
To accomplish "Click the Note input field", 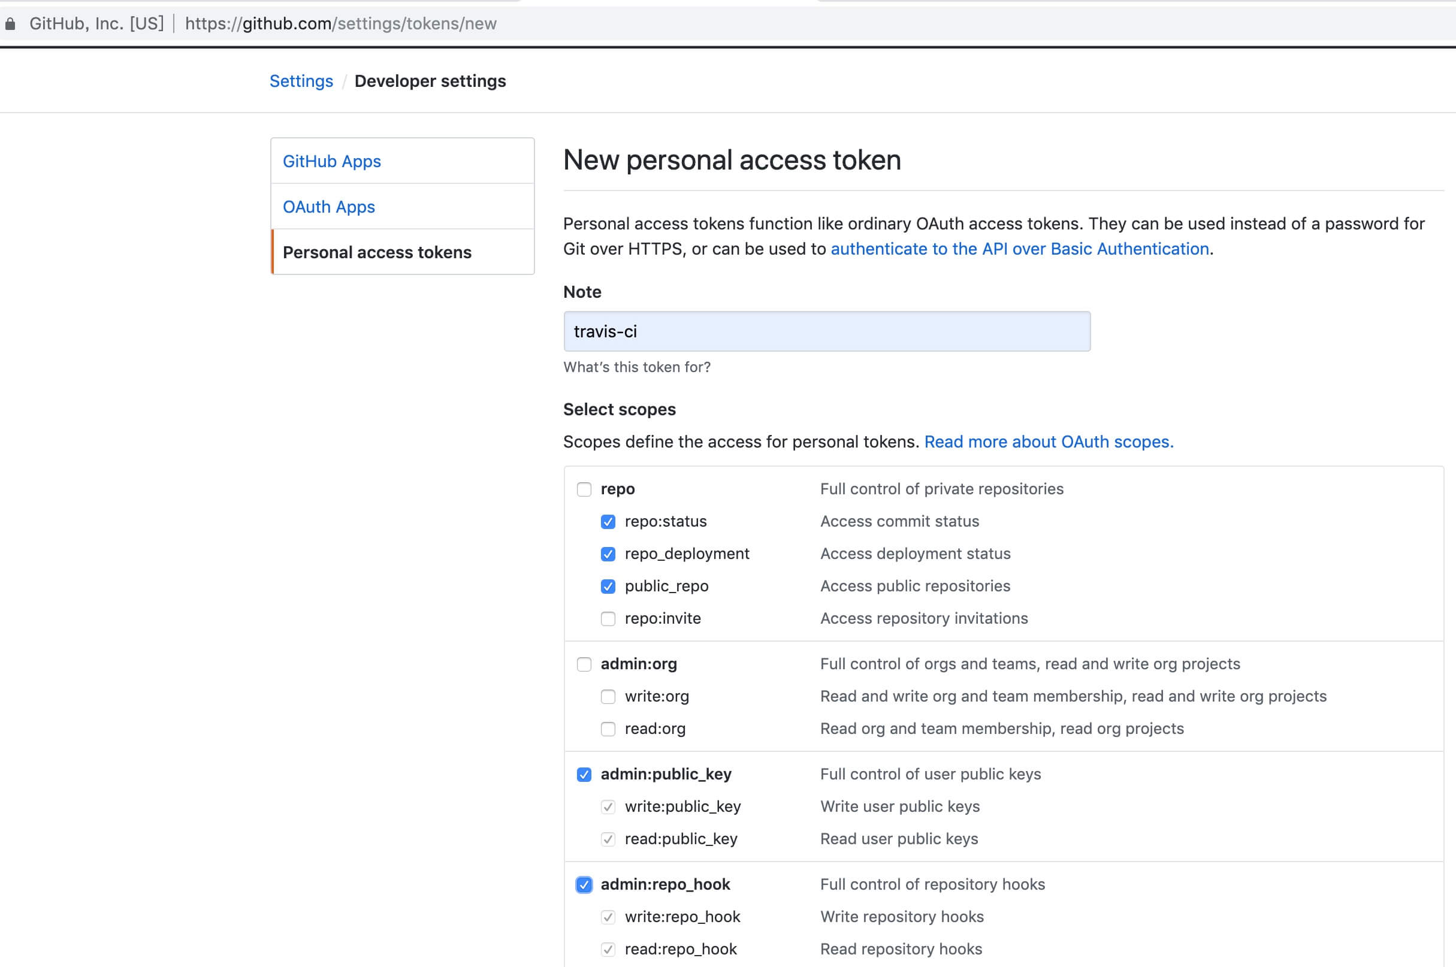I will click(x=826, y=332).
